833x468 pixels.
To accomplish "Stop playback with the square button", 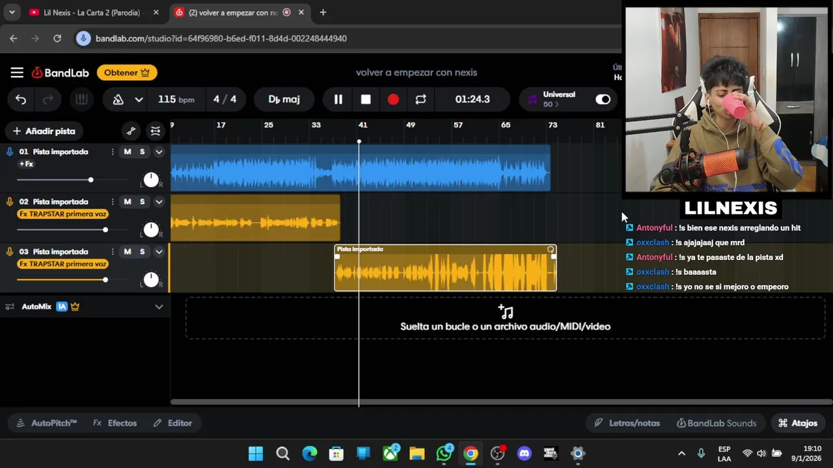I will point(366,99).
